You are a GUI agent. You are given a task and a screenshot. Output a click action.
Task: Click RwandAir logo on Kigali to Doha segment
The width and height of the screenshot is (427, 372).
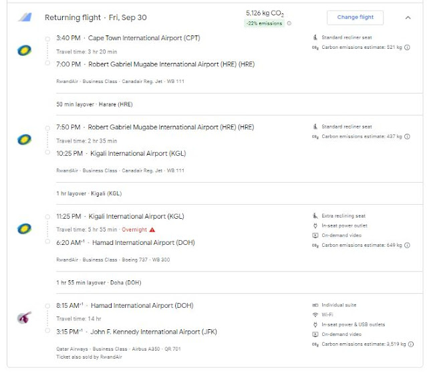tap(23, 229)
